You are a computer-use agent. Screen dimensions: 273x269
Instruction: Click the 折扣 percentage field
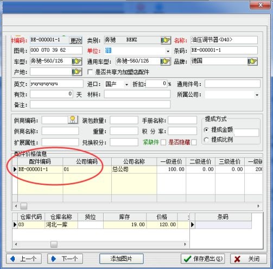157,84
